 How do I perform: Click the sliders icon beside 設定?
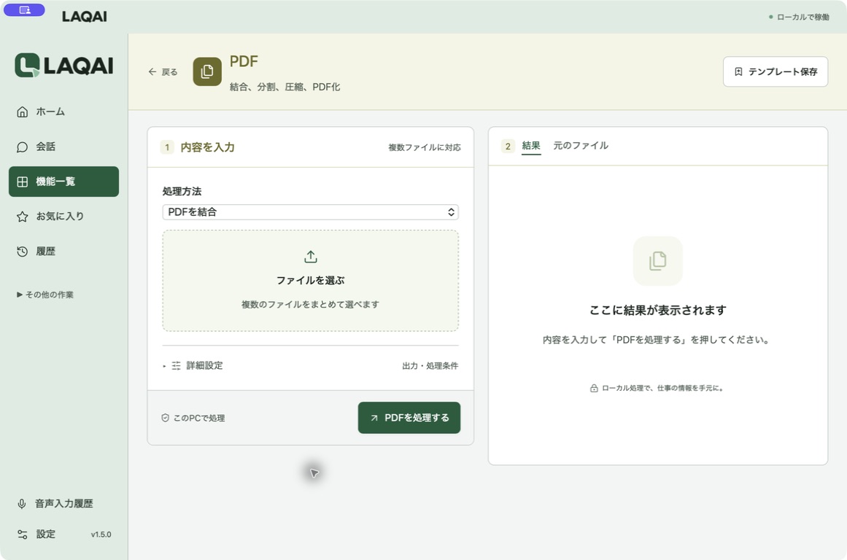pyautogui.click(x=22, y=534)
